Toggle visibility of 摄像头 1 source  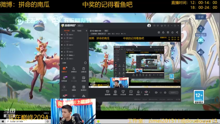[x=62, y=55]
